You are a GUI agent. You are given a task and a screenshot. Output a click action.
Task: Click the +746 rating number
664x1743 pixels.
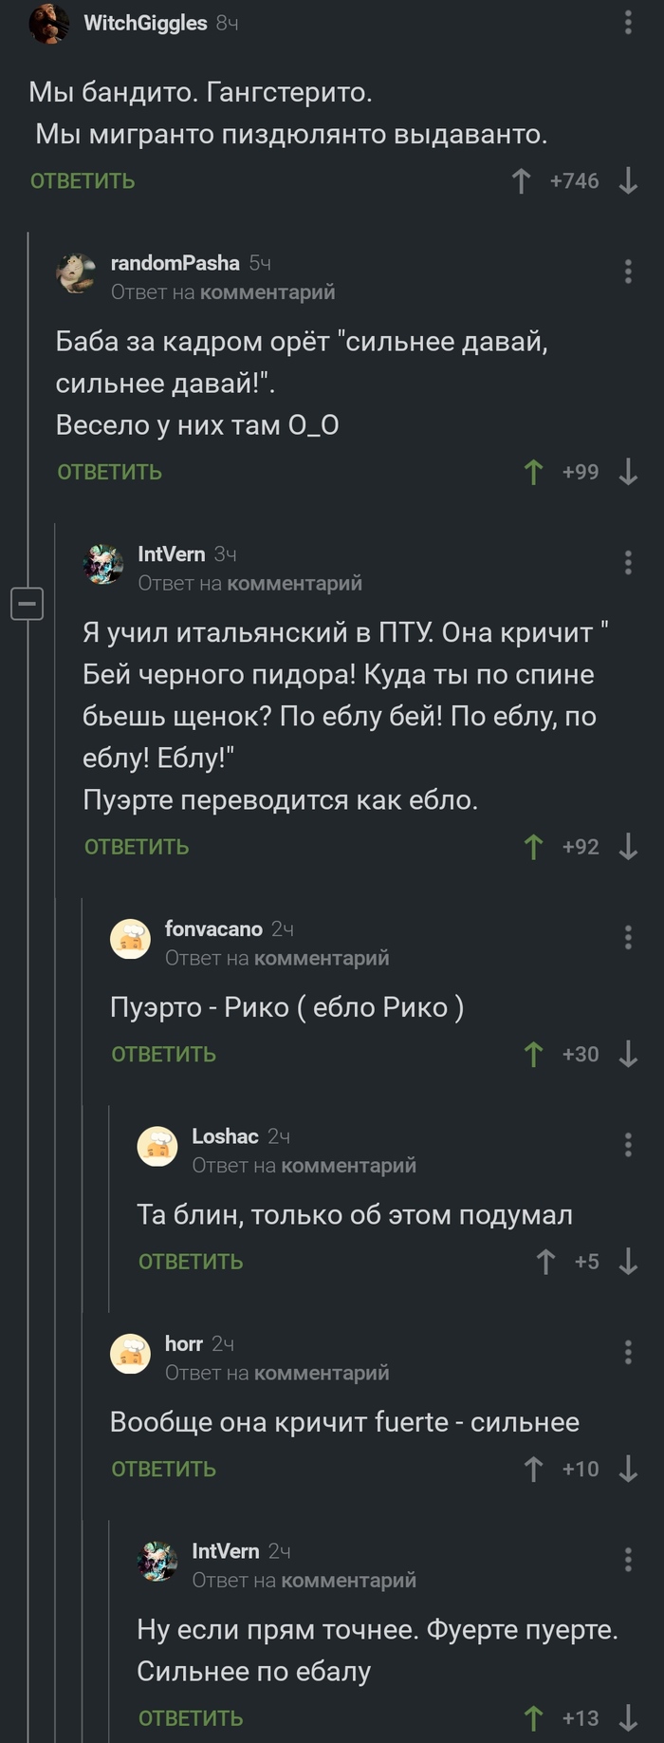[575, 180]
